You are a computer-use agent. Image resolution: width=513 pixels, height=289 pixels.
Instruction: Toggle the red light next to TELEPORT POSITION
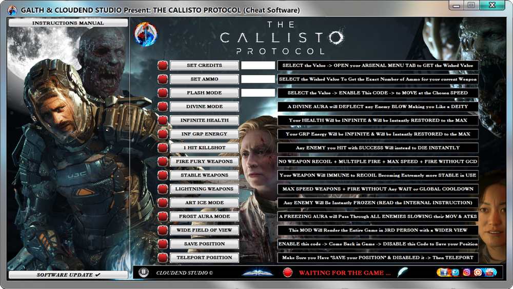click(x=163, y=258)
